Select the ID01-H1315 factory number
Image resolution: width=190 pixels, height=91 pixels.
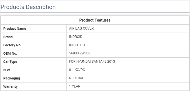point(78,45)
